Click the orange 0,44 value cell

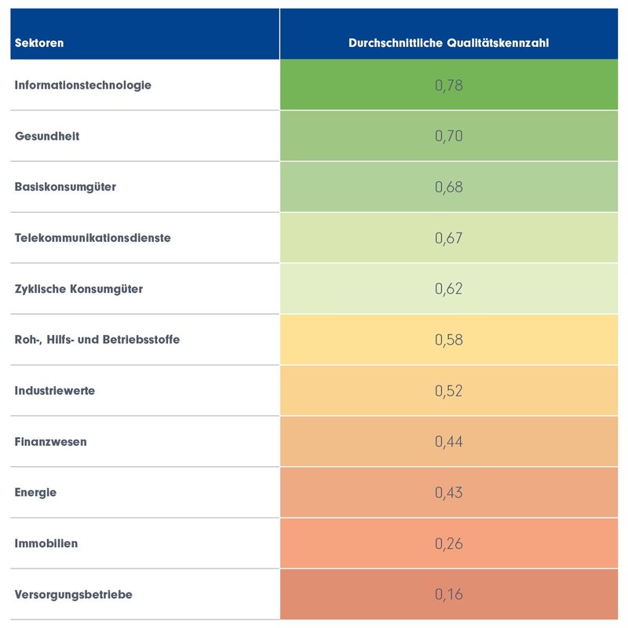point(449,442)
